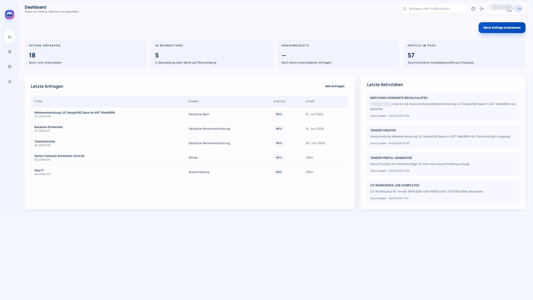Open Weiterentwicklung UX Design/NG Base request row

point(189,114)
